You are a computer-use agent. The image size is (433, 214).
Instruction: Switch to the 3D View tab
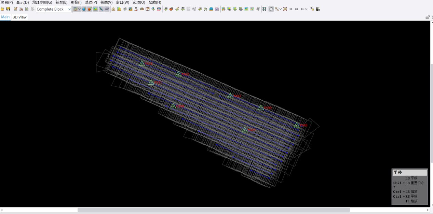[x=19, y=17]
